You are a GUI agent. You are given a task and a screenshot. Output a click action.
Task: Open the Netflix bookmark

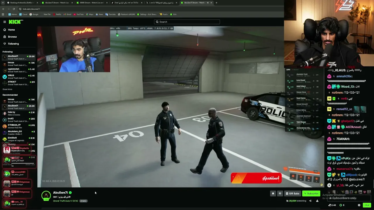coord(57,14)
